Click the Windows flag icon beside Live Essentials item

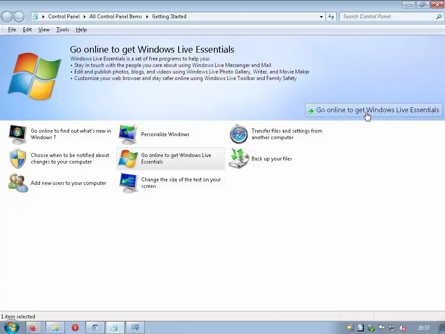tap(128, 158)
